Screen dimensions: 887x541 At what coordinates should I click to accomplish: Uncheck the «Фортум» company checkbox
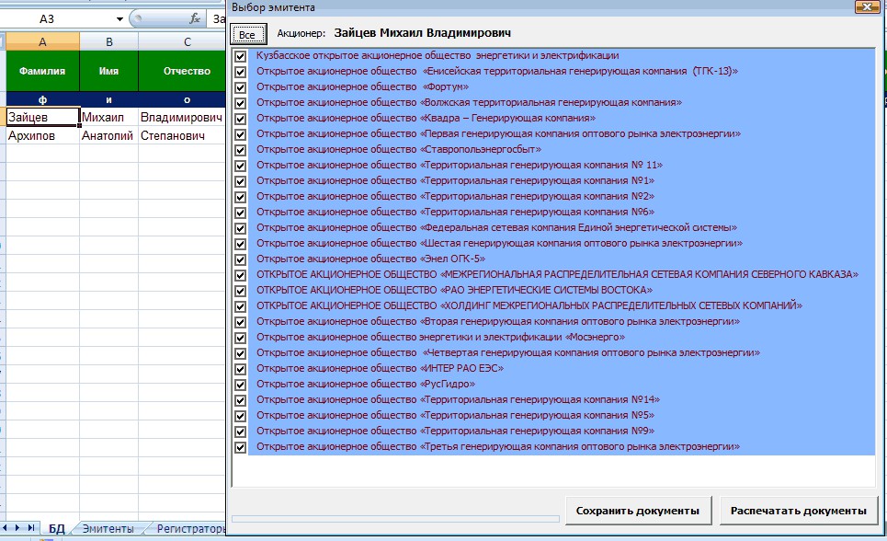(x=241, y=87)
